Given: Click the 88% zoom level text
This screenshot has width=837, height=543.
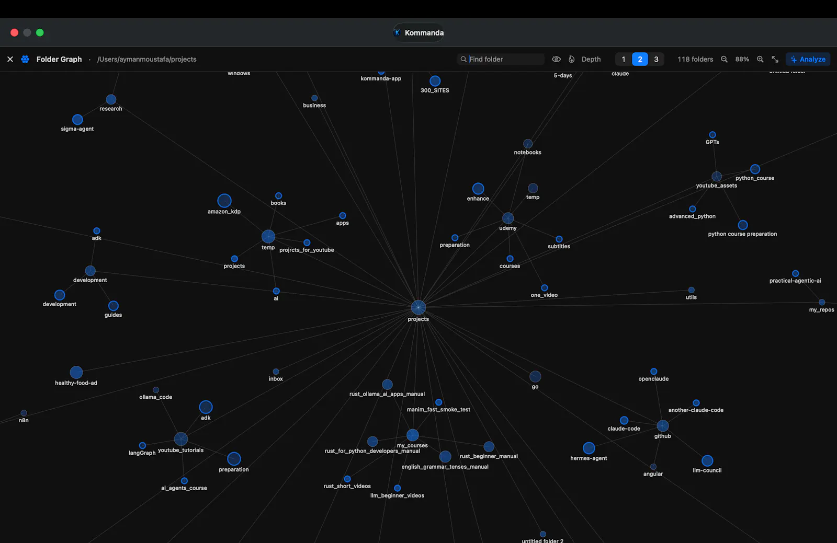Looking at the screenshot, I should 742,59.
